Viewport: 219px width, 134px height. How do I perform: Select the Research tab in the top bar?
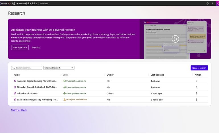coord(44,3)
